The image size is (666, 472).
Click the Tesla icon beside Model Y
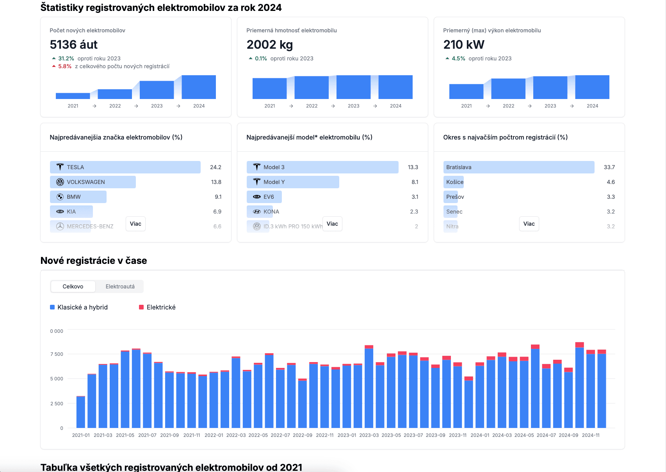tap(256, 182)
